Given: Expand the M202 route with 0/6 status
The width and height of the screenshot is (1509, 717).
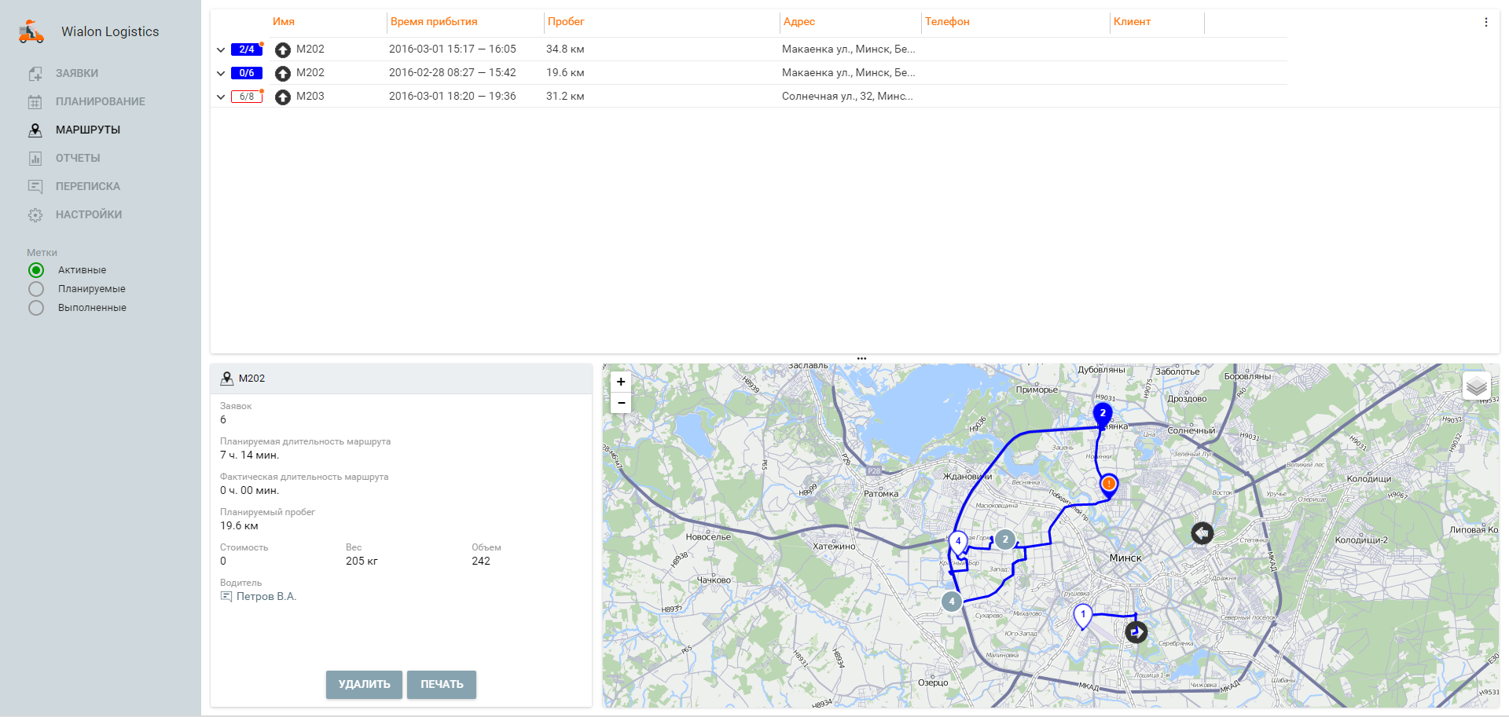Looking at the screenshot, I should 221,73.
